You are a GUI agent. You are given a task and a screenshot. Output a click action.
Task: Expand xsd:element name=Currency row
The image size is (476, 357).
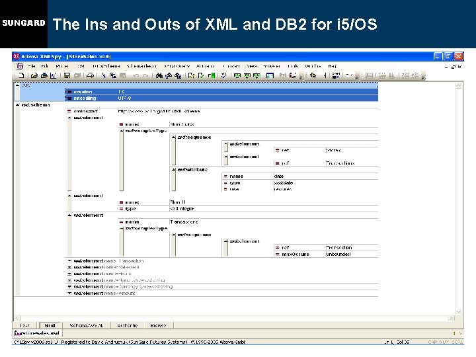69,286
